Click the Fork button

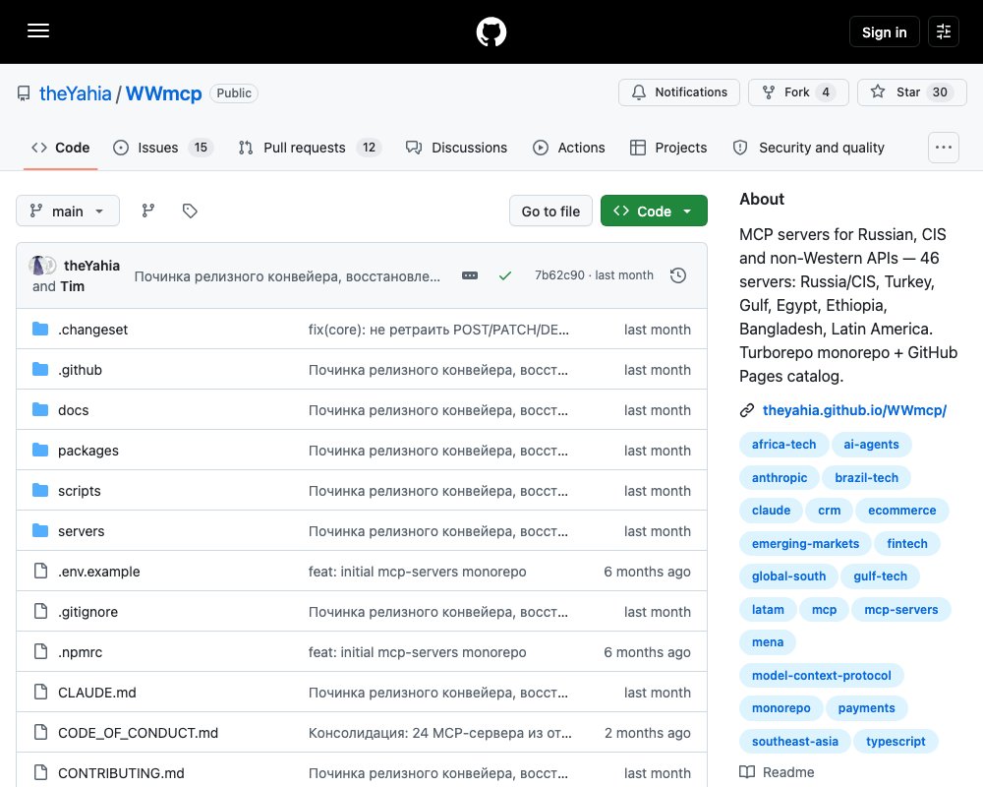798,92
